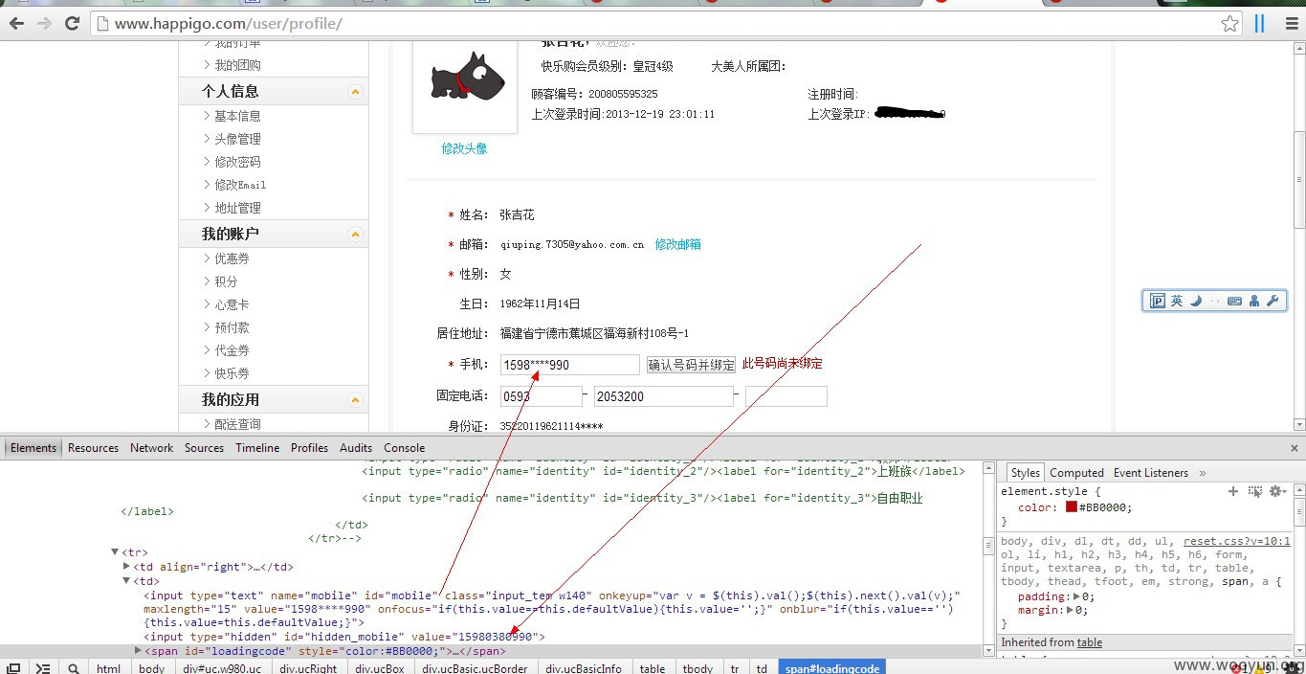Open the Styles pane gear settings dropdown
The height and width of the screenshot is (674, 1306).
(x=1277, y=491)
